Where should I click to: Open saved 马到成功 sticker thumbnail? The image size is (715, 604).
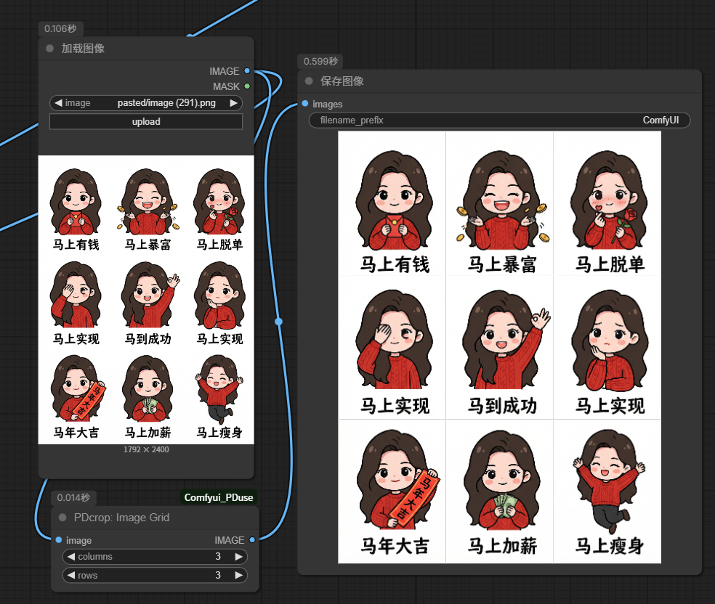[x=499, y=348]
